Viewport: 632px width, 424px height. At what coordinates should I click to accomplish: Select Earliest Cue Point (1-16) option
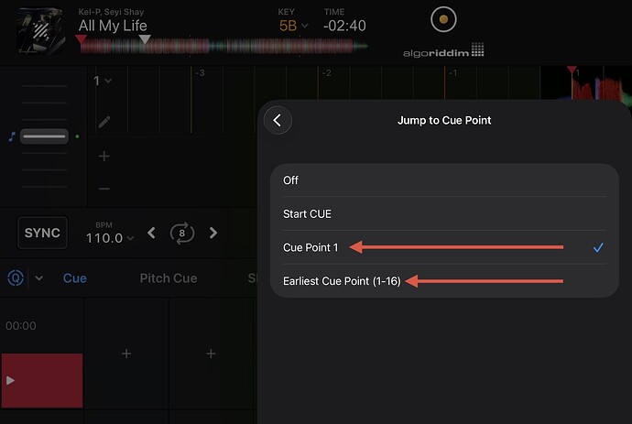tap(341, 280)
